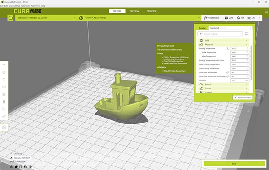Viewport: 269px width, 170px height.
Task: Select the Per Model Settings tool
Action: point(4,94)
